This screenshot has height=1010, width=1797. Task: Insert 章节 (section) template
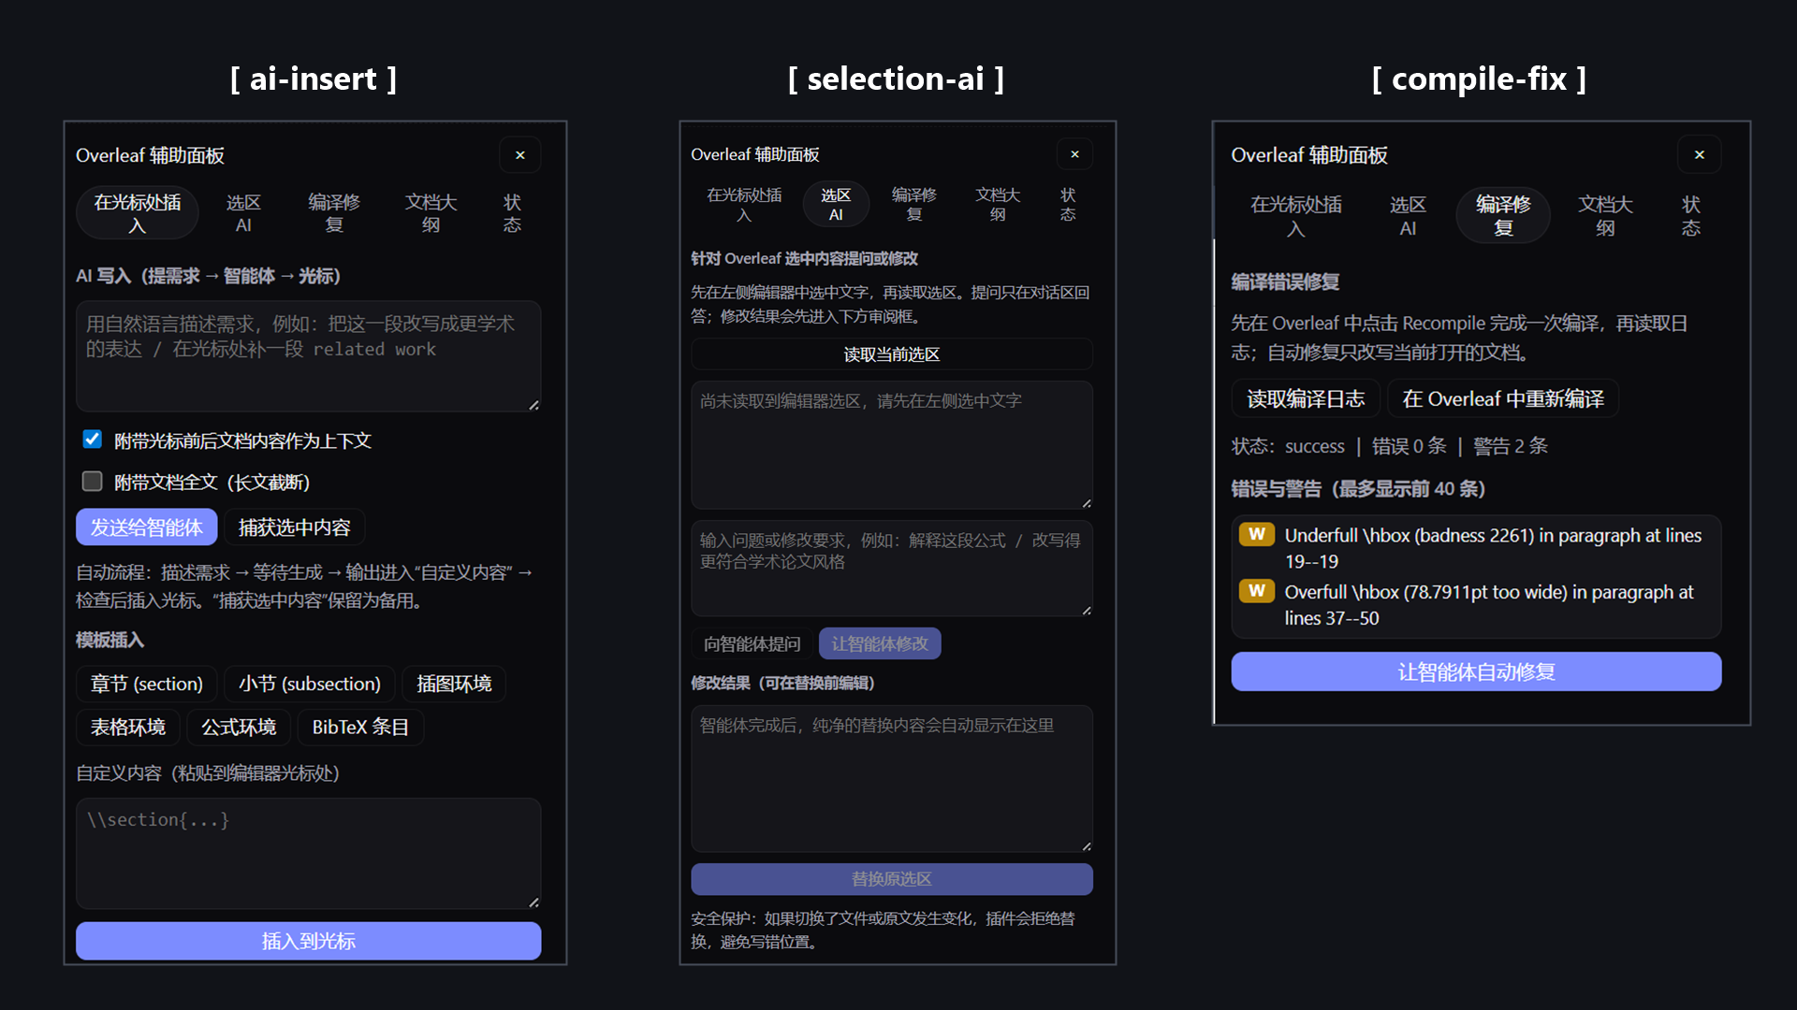[x=147, y=684]
